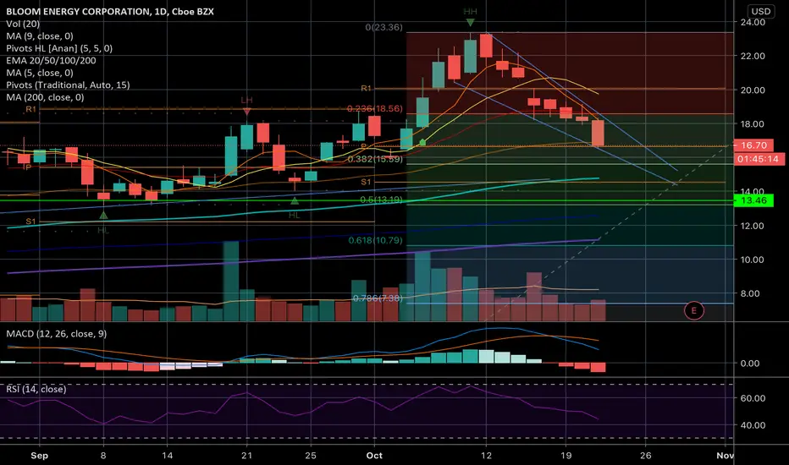This screenshot has width=789, height=465.
Task: Click the 24.00 price axis value
Action: click(753, 22)
